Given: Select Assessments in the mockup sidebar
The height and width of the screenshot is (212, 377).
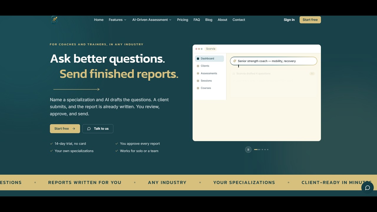Looking at the screenshot, I should 209,73.
